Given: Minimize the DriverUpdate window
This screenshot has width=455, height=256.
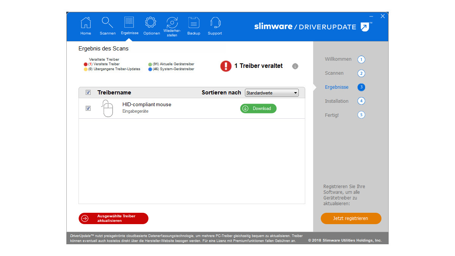Looking at the screenshot, I should point(370,16).
